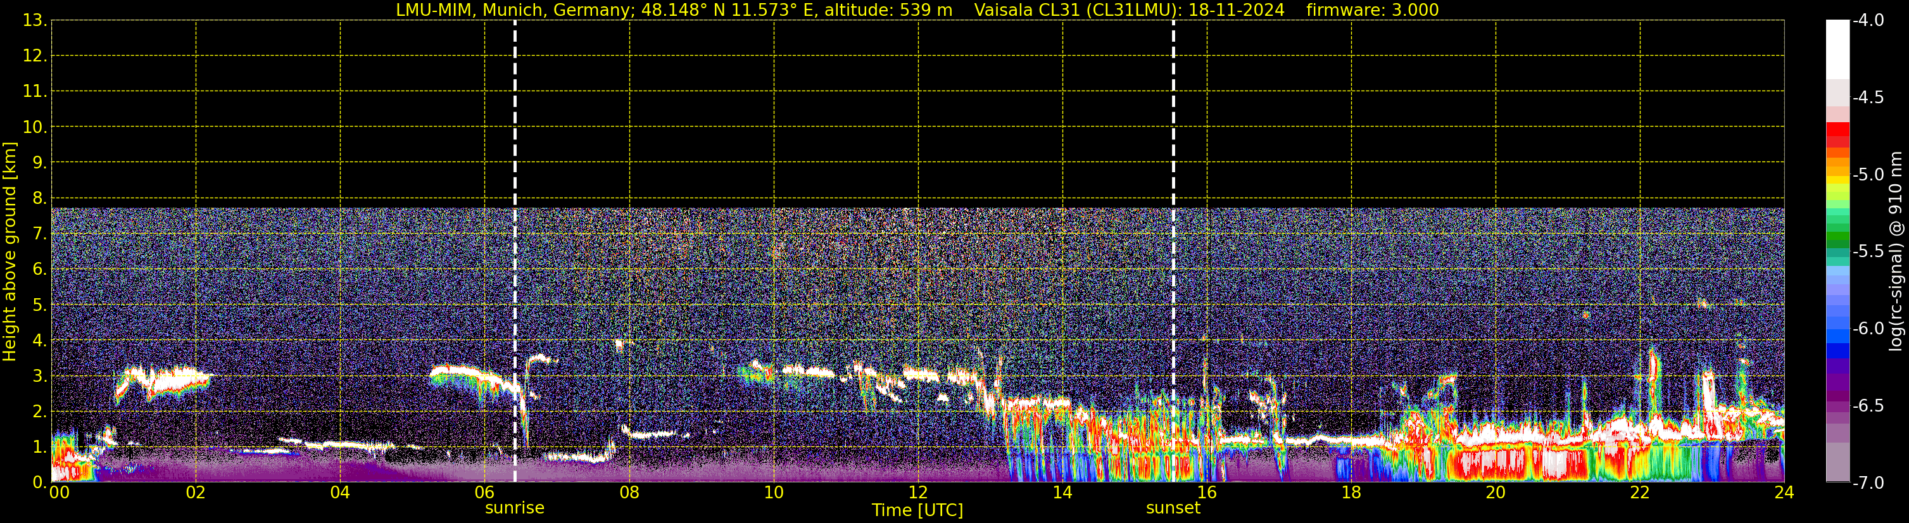Click the time axis tick label '10'
The height and width of the screenshot is (523, 1909).
point(774,493)
